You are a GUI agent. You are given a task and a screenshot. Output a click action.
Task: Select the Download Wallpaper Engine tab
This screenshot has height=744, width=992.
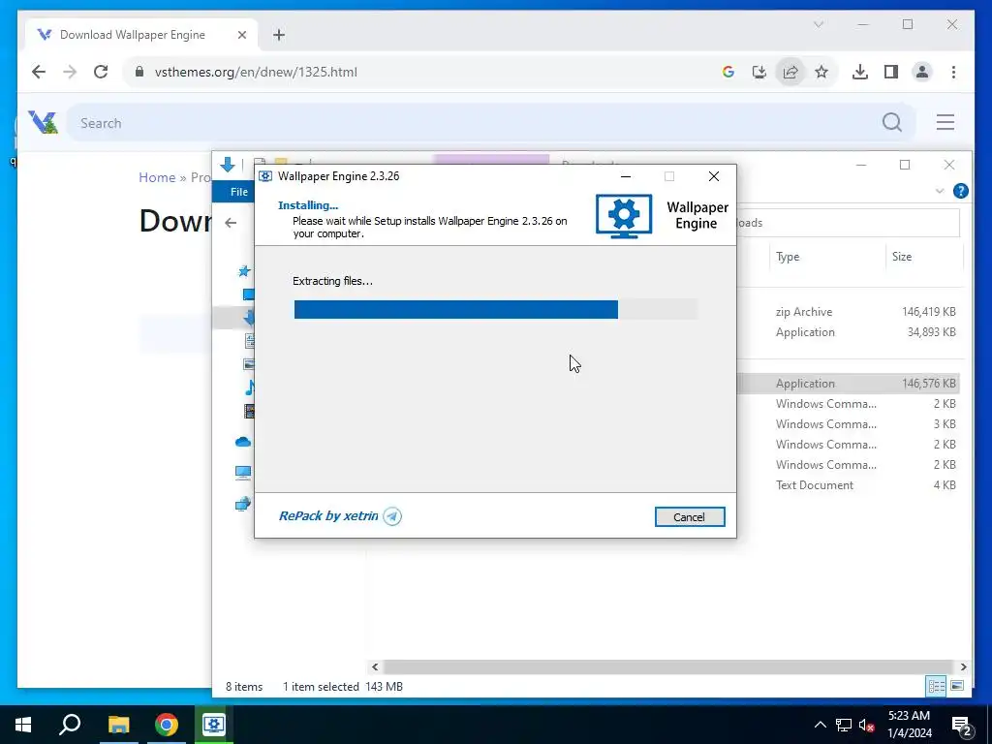pos(141,35)
